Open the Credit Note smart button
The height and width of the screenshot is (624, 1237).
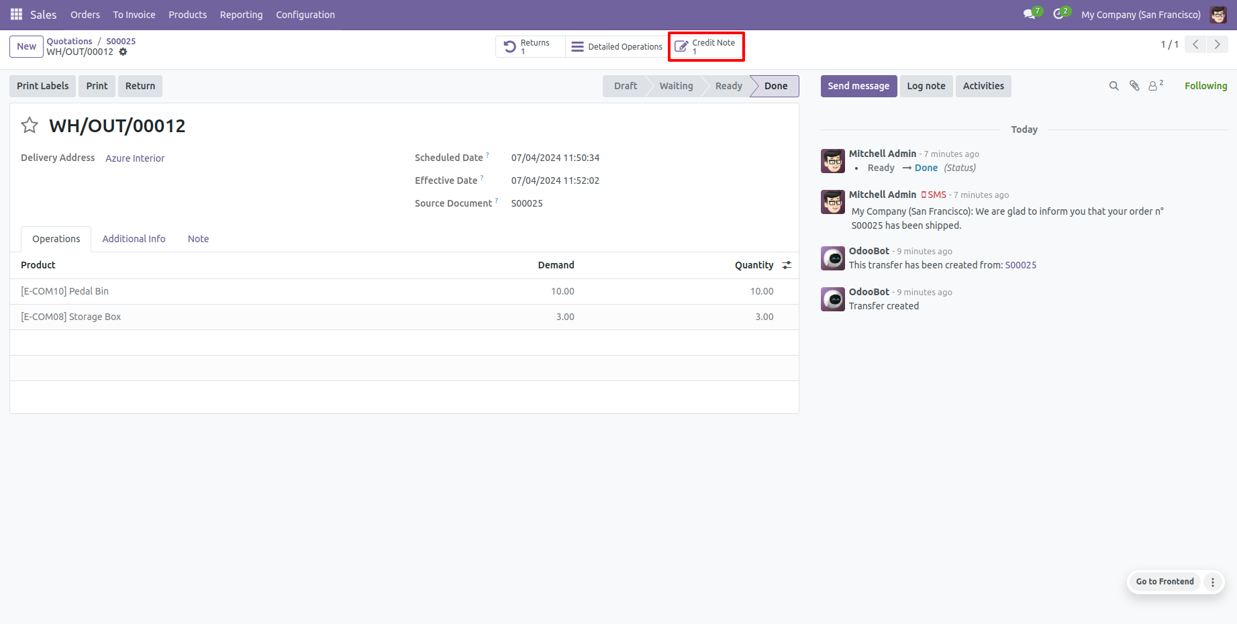[706, 46]
